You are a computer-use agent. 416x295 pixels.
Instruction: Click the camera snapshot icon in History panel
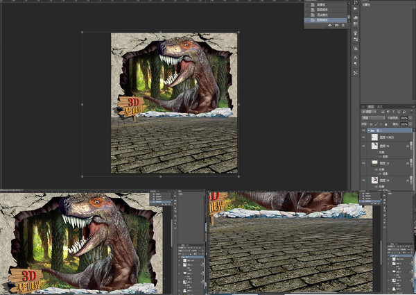(336, 25)
